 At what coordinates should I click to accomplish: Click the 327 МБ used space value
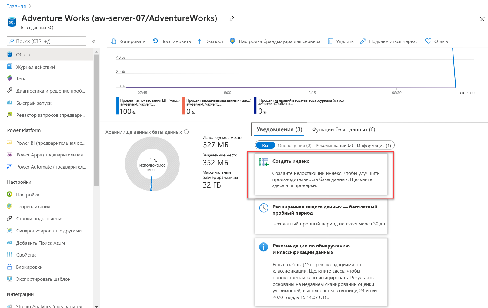click(216, 145)
